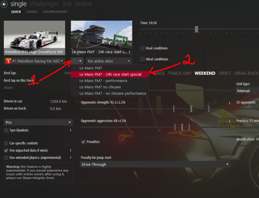
Task: Click the Driven in car 1200.9 km value
Action: pos(58,101)
